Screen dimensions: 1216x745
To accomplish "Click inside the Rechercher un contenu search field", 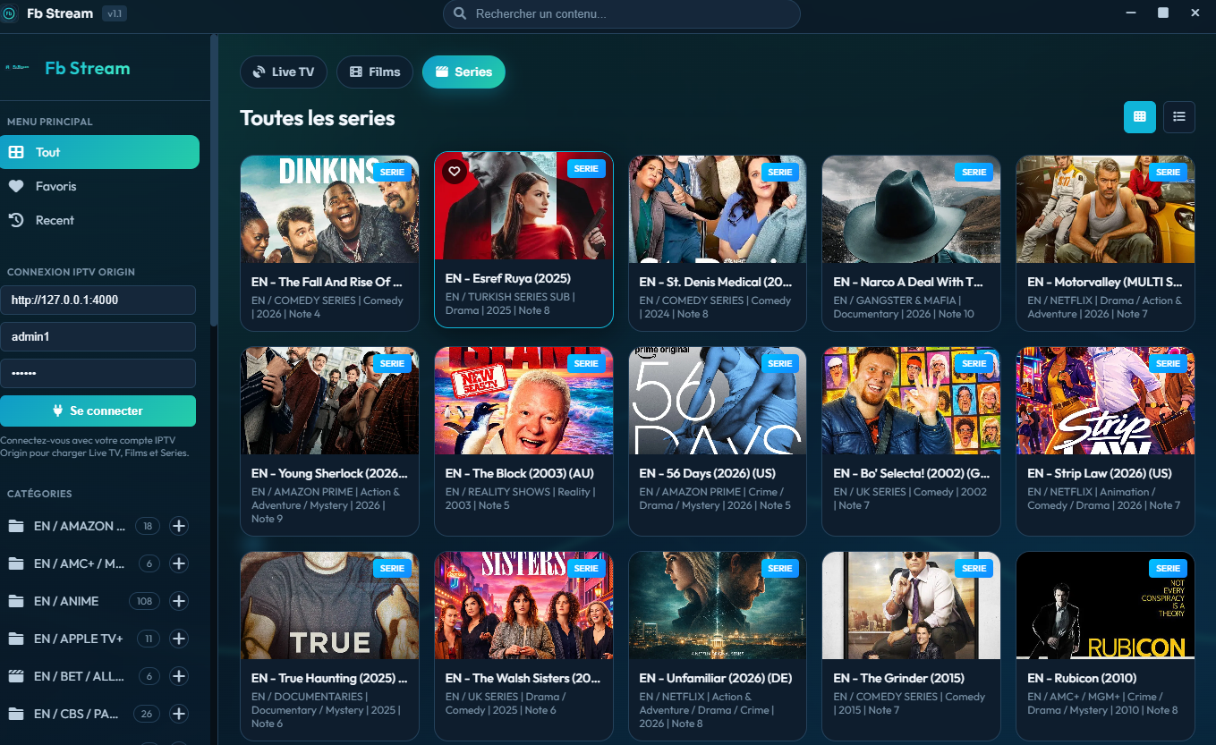I will [x=621, y=14].
